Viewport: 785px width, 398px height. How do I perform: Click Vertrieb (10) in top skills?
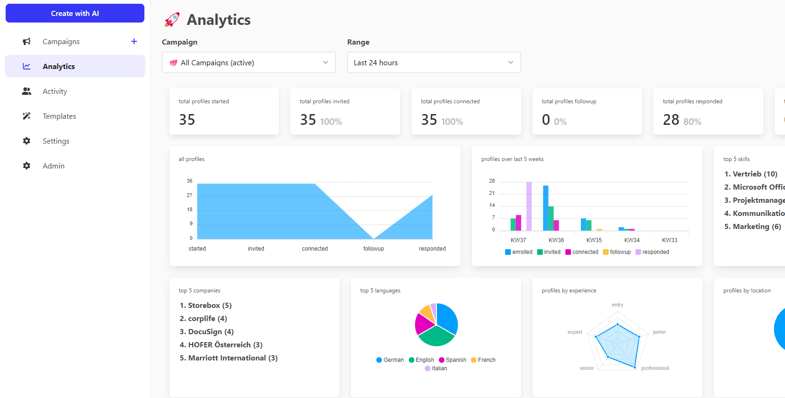tap(755, 174)
